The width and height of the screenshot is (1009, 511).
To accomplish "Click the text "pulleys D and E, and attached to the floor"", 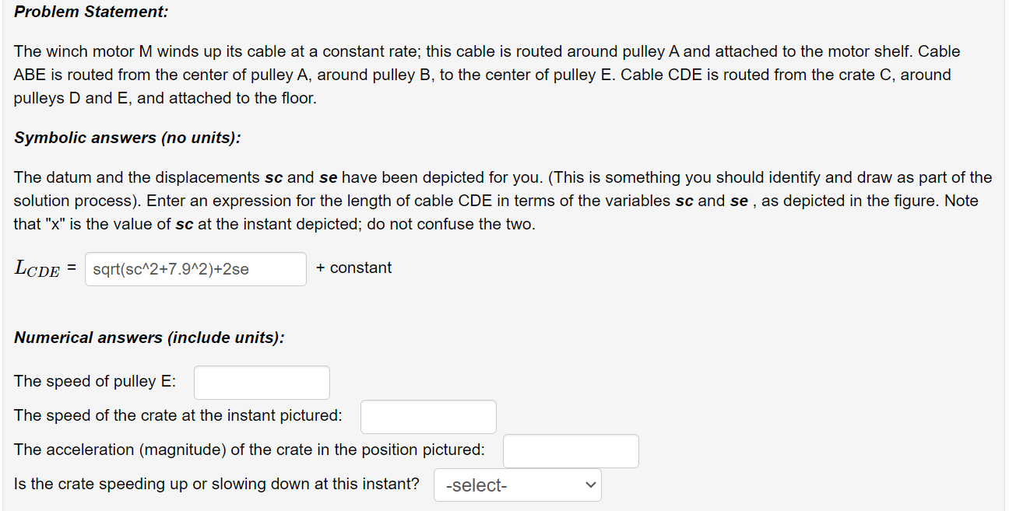I will pos(165,99).
